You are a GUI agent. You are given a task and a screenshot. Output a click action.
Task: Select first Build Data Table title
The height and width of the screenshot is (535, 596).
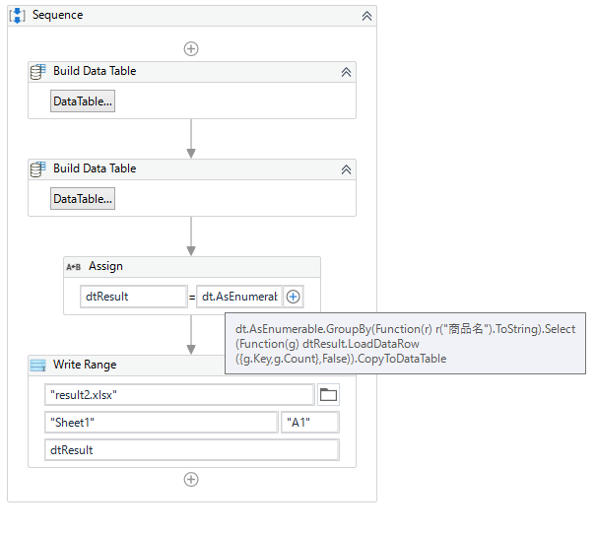[95, 71]
